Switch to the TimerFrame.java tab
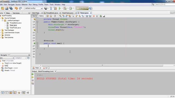175x98 pixels. point(68,13)
